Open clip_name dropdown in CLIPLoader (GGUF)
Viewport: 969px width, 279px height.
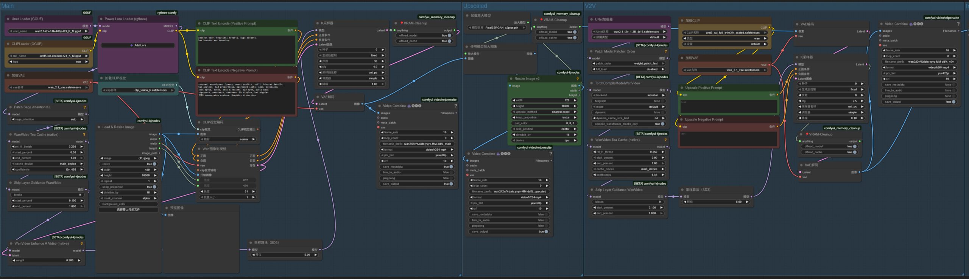point(48,56)
